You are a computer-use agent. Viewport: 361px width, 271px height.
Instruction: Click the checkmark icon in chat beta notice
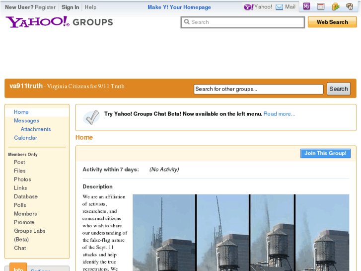click(x=92, y=117)
